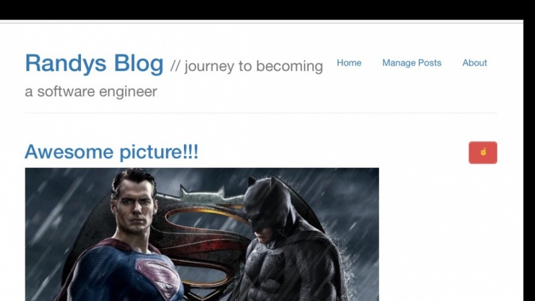Open the About page link
Screen dimensions: 535x301
(474, 63)
